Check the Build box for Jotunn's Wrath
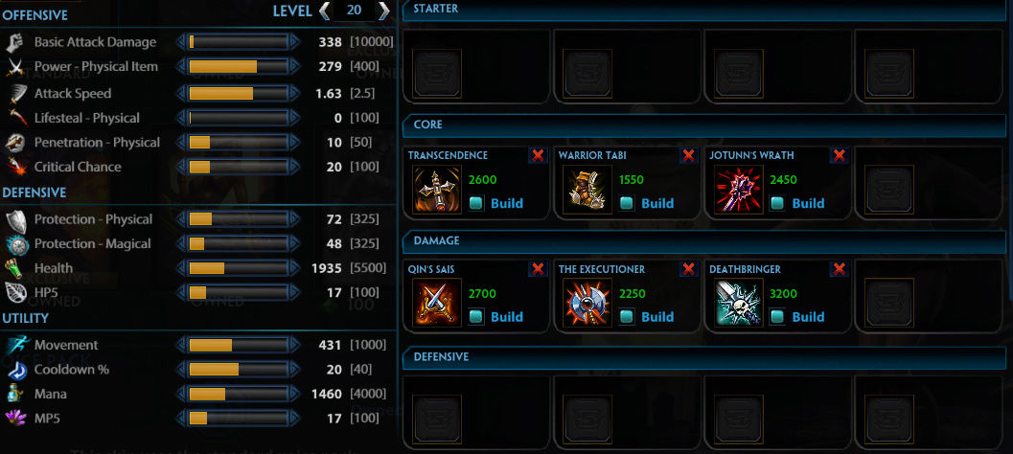Image resolution: width=1013 pixels, height=454 pixels. 778,203
